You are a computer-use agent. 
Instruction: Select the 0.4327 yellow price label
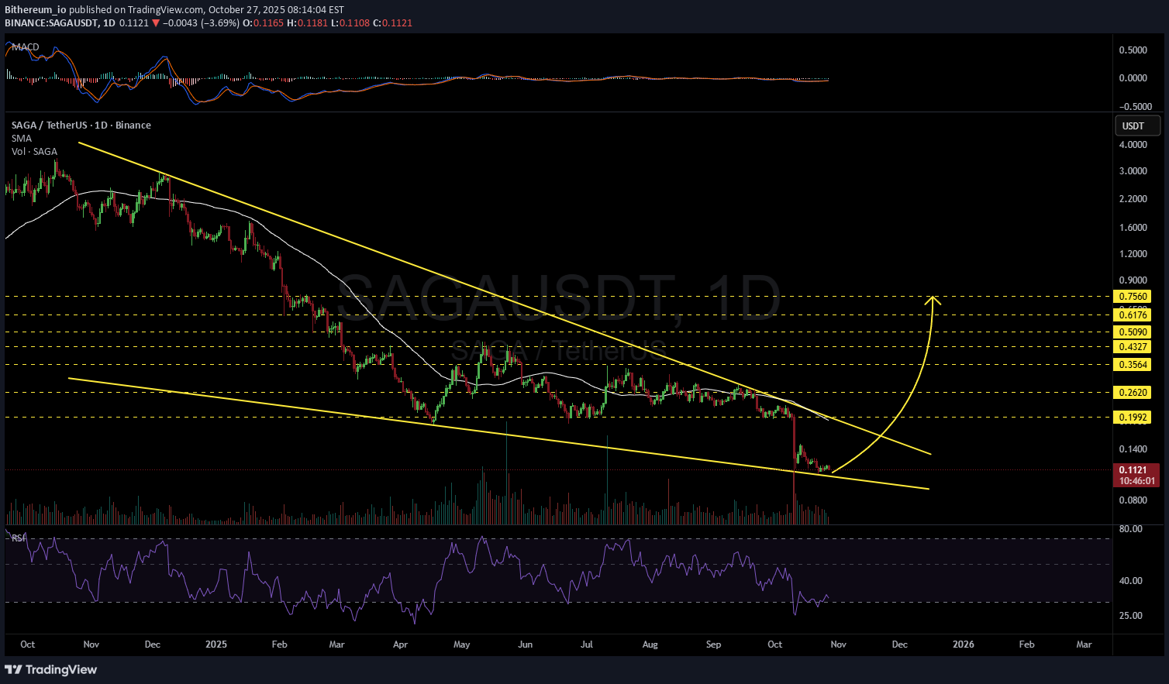click(x=1132, y=347)
